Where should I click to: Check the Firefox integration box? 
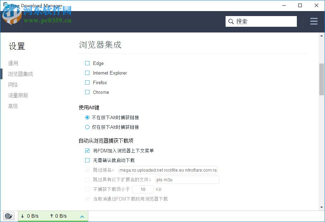pos(87,82)
